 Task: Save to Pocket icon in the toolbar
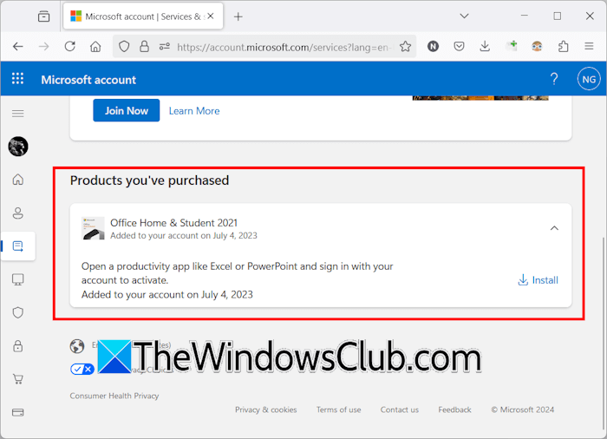[x=459, y=47]
